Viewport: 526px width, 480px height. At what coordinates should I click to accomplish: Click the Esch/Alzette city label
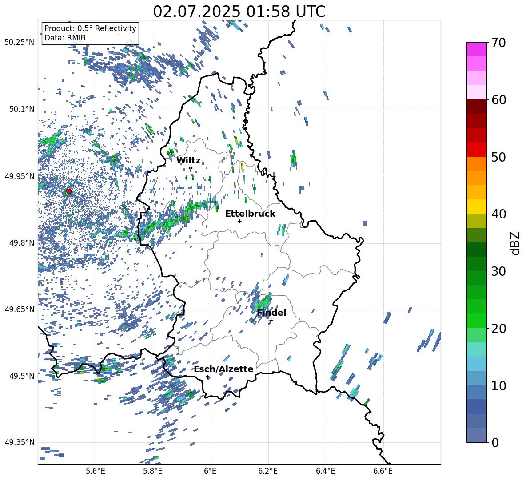coord(224,369)
